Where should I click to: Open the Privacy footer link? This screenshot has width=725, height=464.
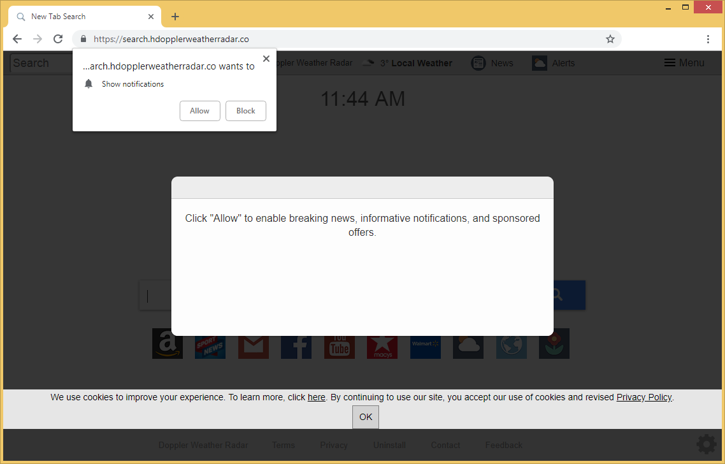(x=334, y=445)
